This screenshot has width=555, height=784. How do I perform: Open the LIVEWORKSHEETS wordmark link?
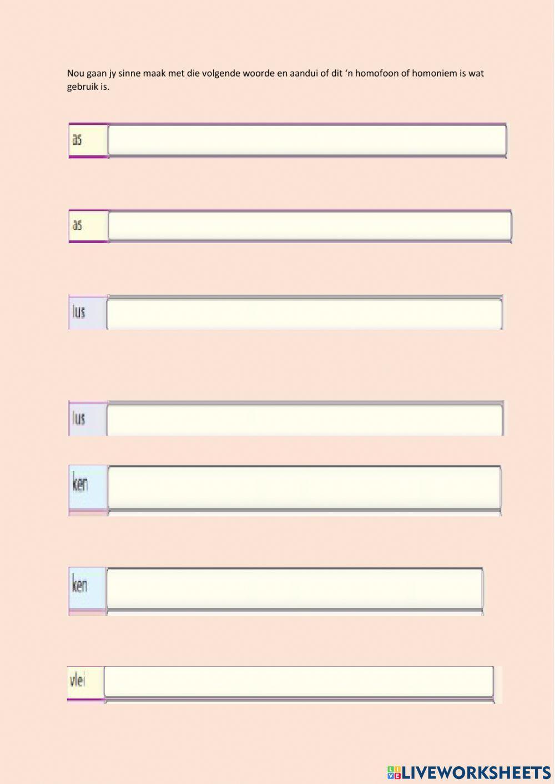[476, 772]
